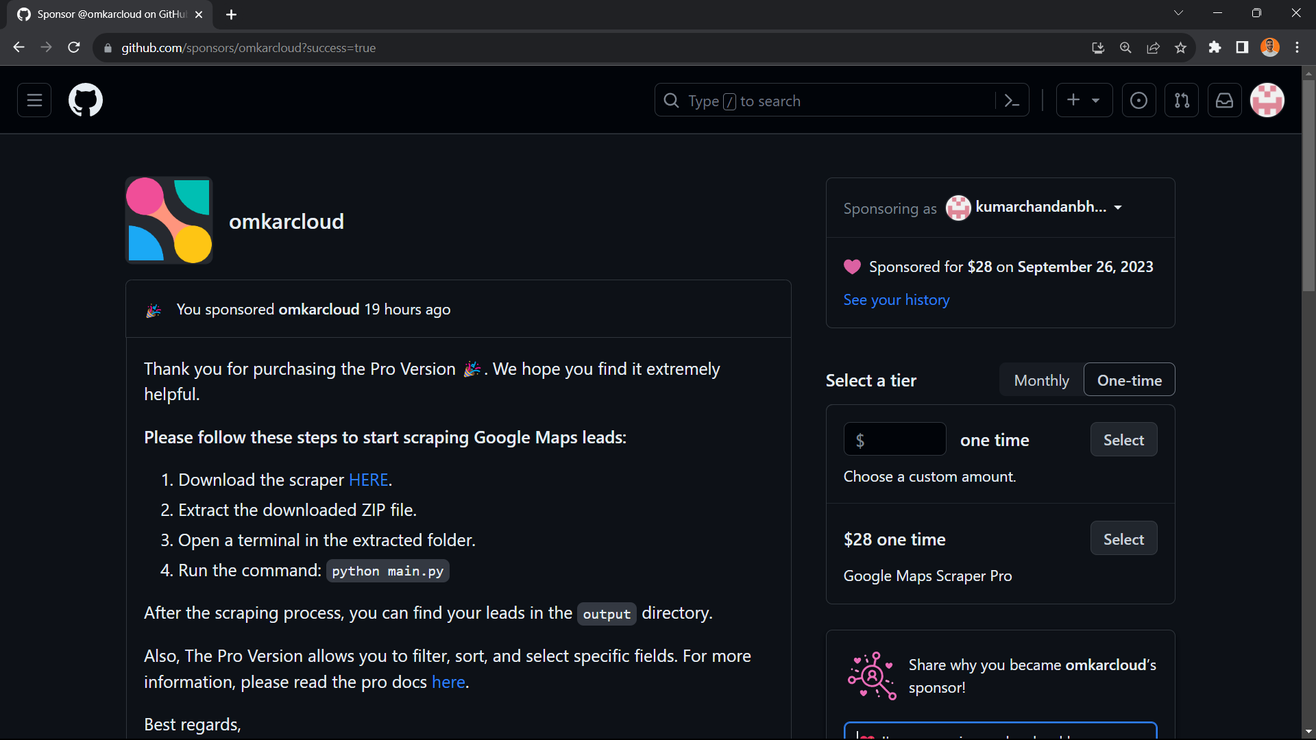1316x740 pixels.
Task: Bookmark this page with the star icon
Action: pyautogui.click(x=1180, y=48)
